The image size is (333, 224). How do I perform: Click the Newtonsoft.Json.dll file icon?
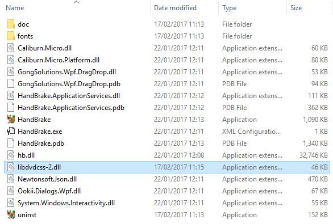click(x=11, y=179)
